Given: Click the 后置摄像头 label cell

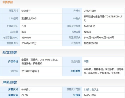Looking at the screenshot, I should point(72,37).
